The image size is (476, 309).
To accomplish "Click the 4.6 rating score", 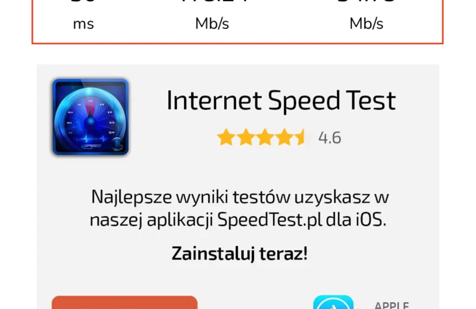I will (330, 138).
